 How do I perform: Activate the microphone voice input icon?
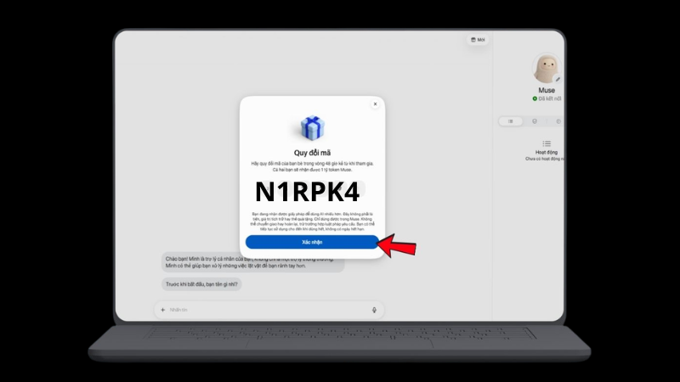(x=374, y=310)
